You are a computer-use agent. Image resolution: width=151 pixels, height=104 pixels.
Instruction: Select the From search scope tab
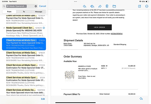coord(9,12)
